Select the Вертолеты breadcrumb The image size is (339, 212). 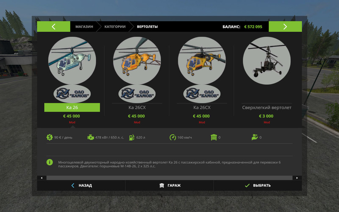(147, 27)
